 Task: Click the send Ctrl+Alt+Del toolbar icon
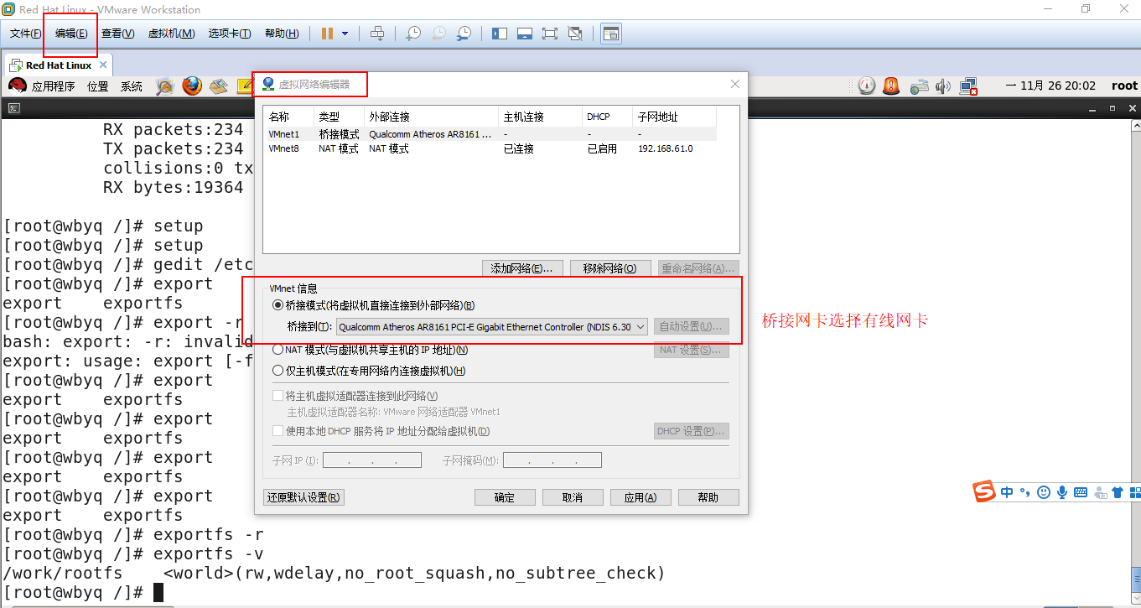click(377, 34)
